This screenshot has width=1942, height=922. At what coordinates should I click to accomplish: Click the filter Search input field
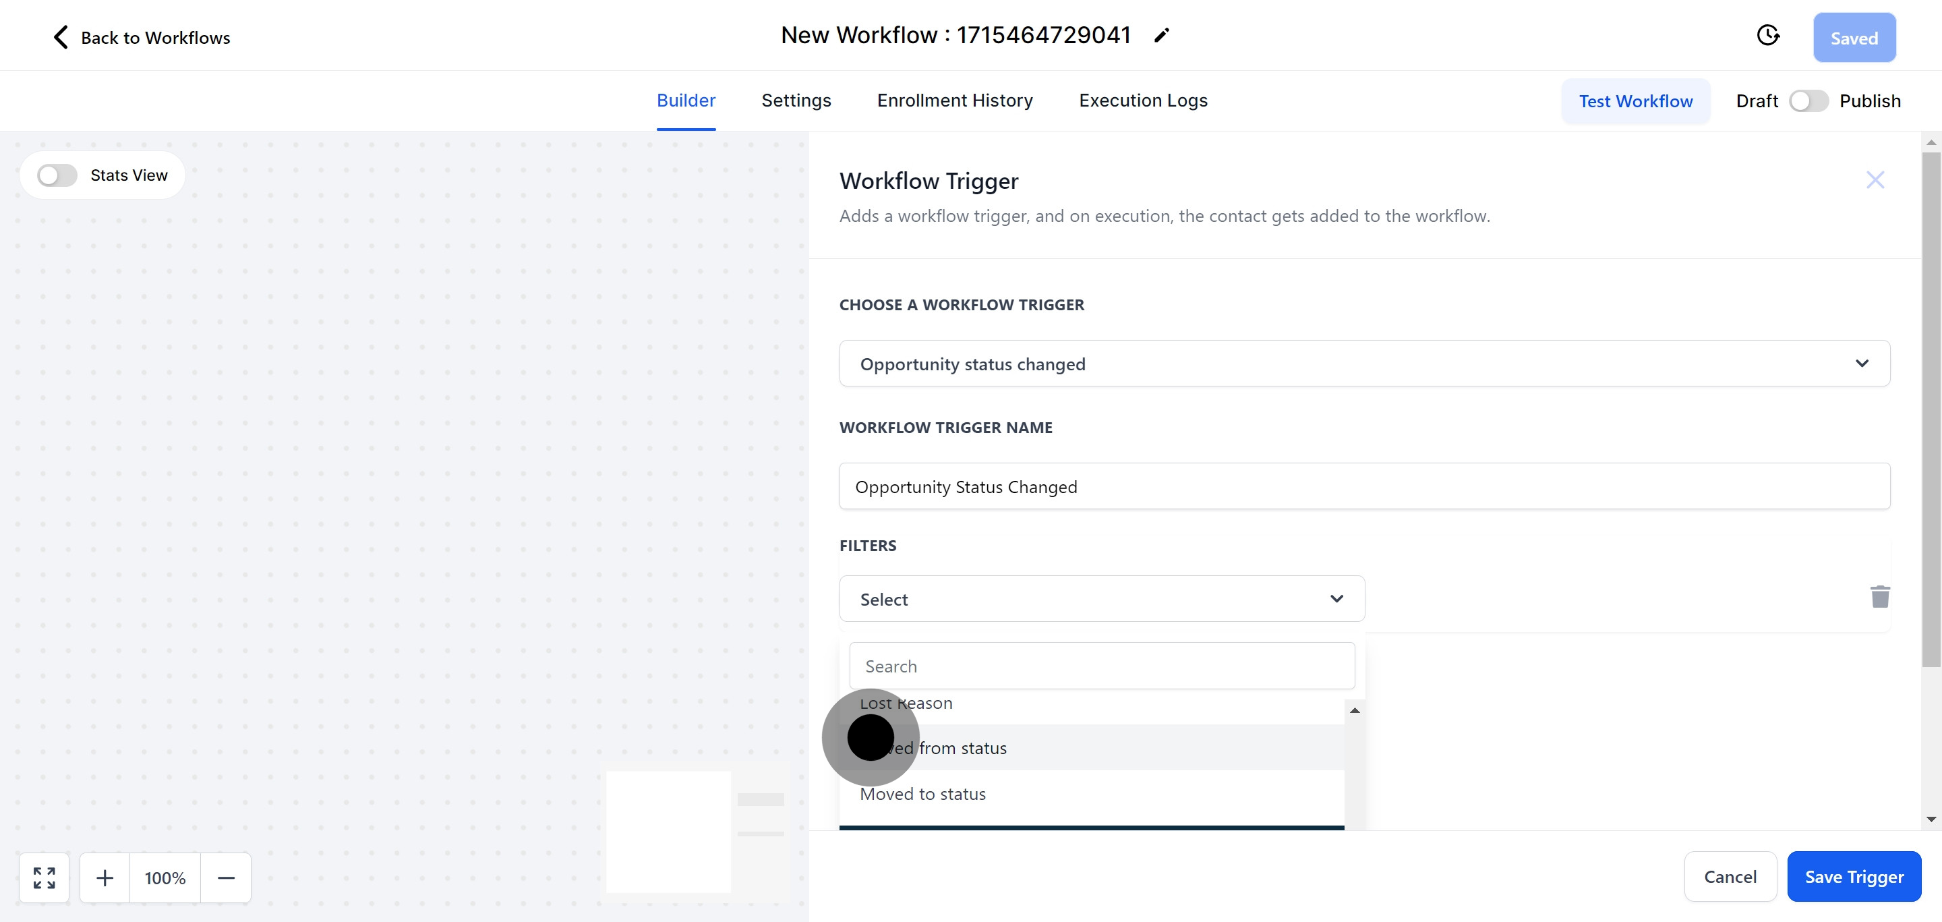(x=1100, y=666)
